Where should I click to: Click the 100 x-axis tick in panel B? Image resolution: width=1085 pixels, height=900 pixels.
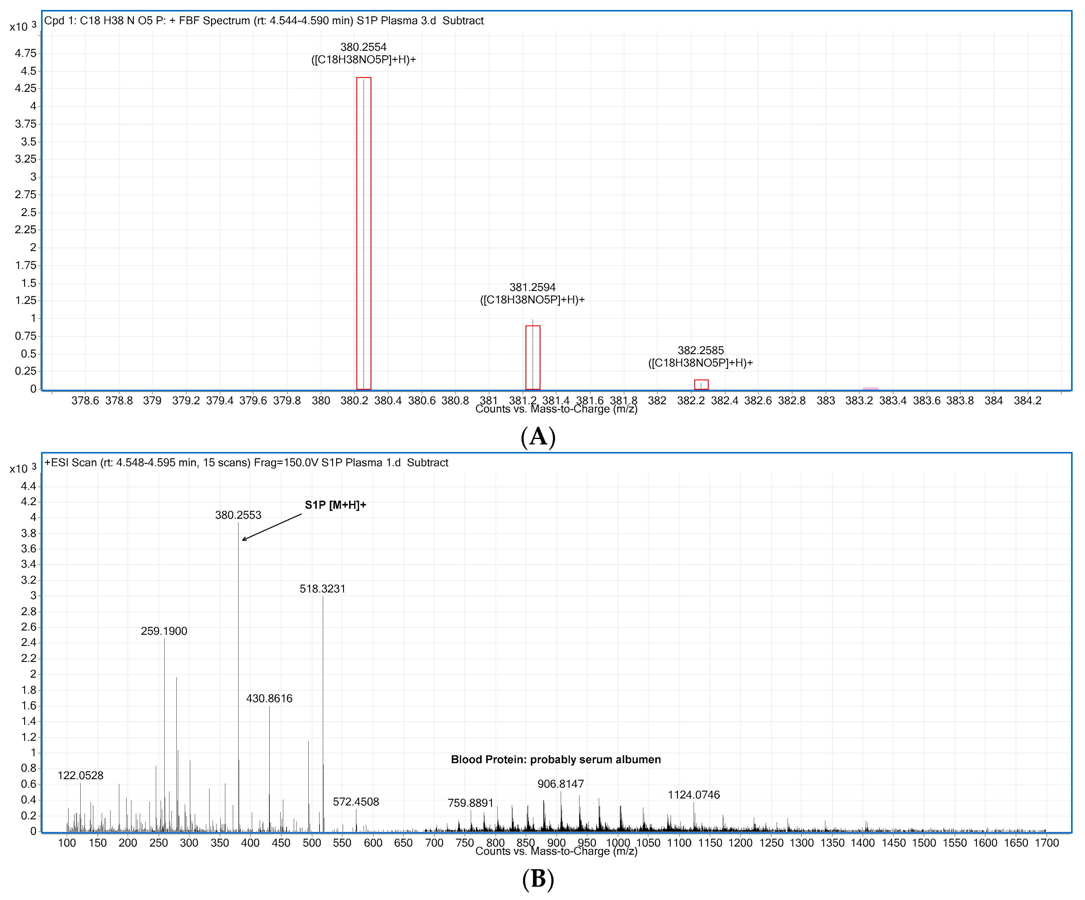pos(67,843)
